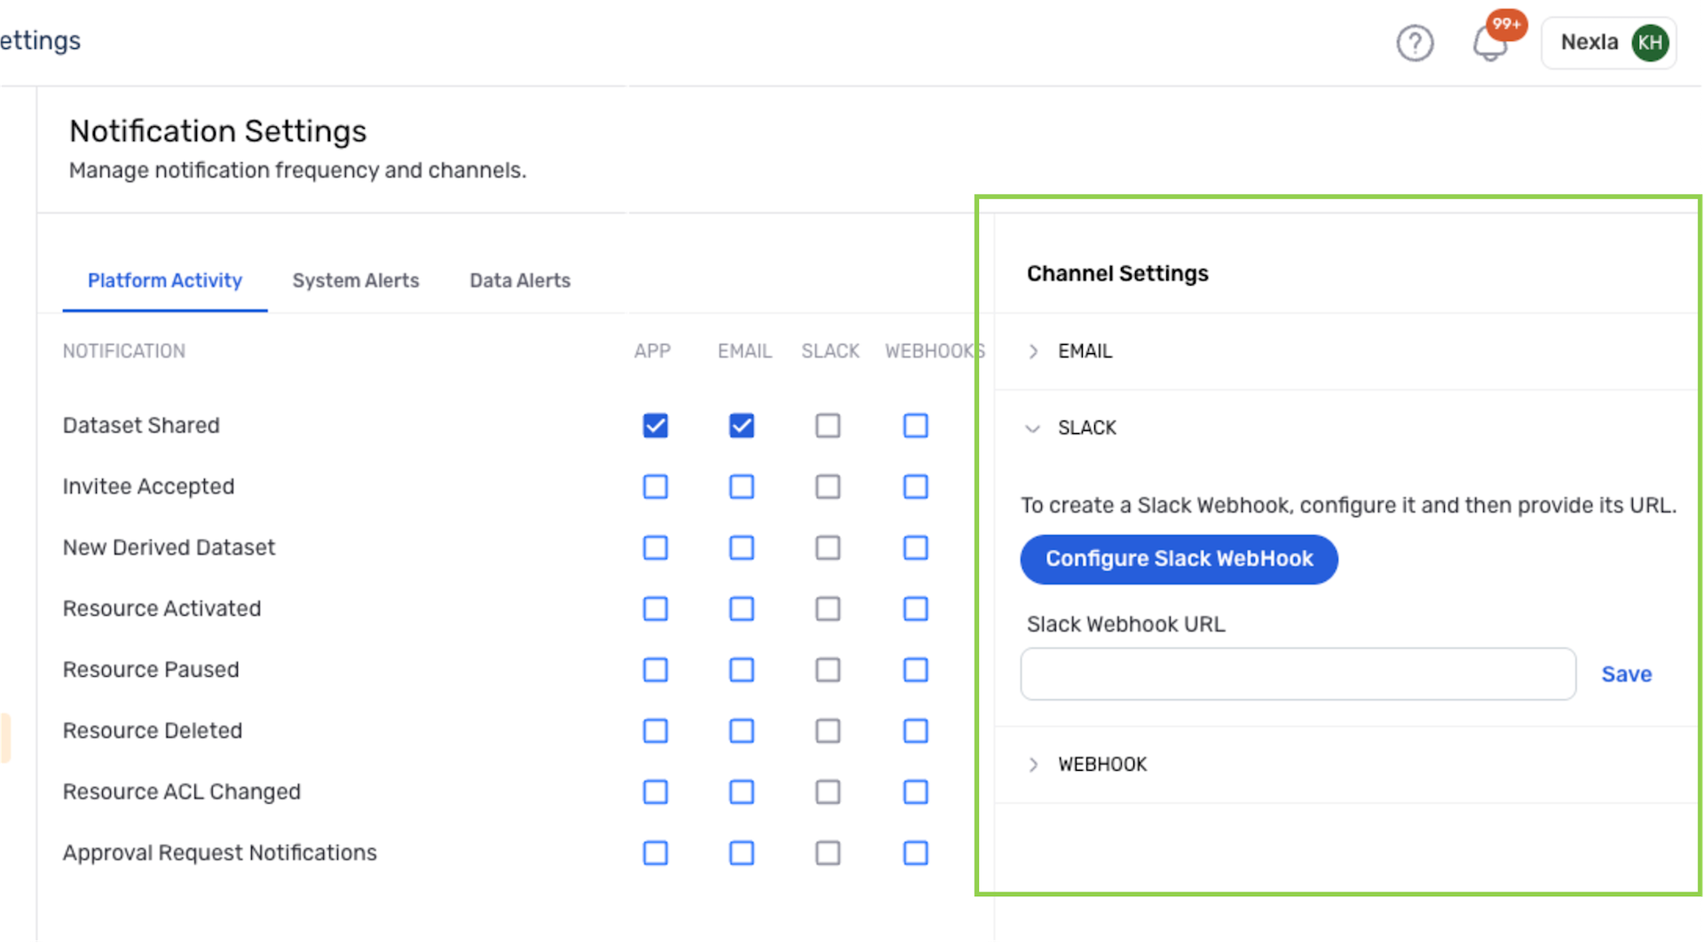Click the SLACK column header in table
This screenshot has width=1704, height=943.
click(831, 351)
